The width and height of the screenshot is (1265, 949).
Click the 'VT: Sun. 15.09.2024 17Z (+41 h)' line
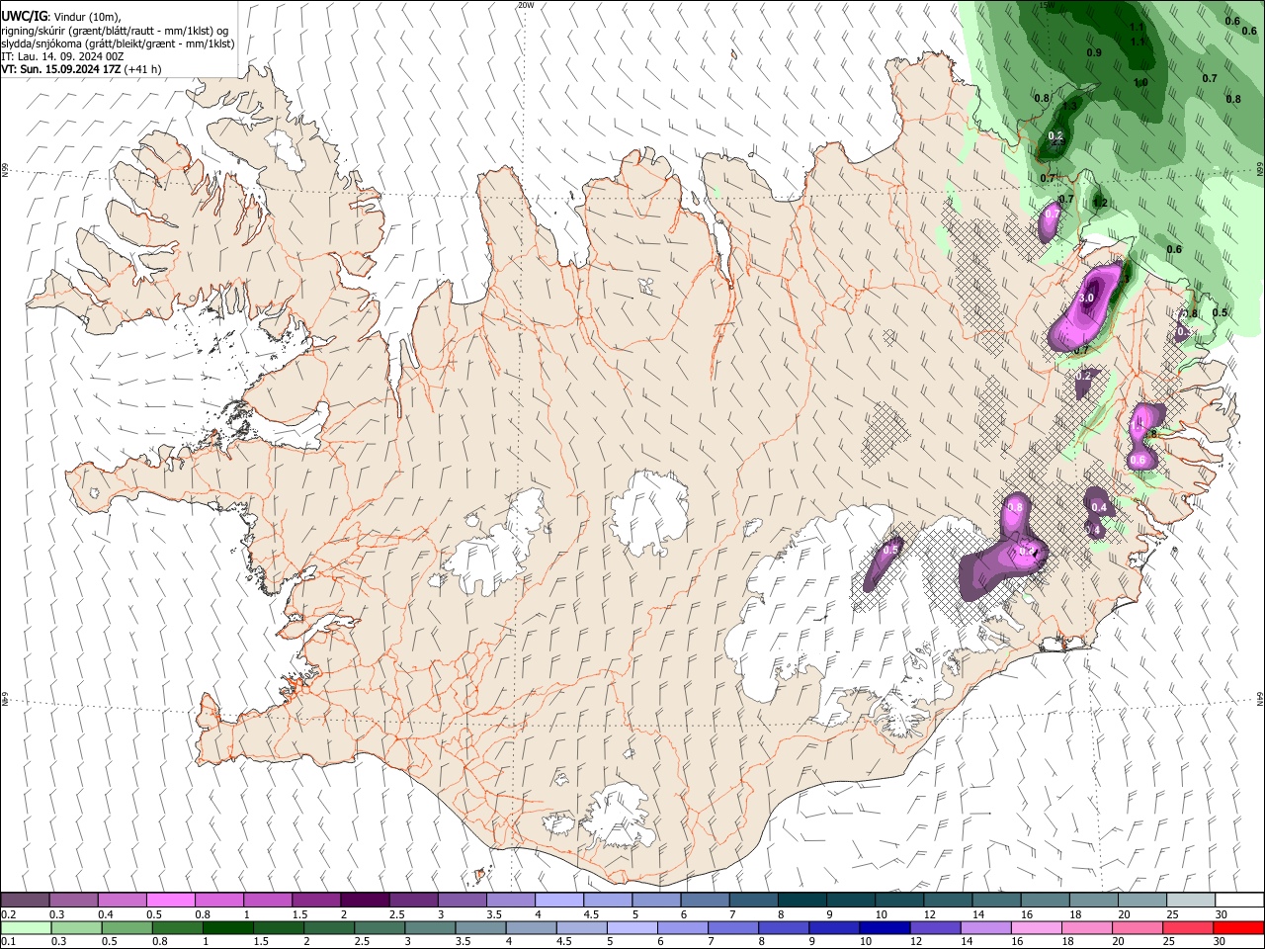click(81, 69)
